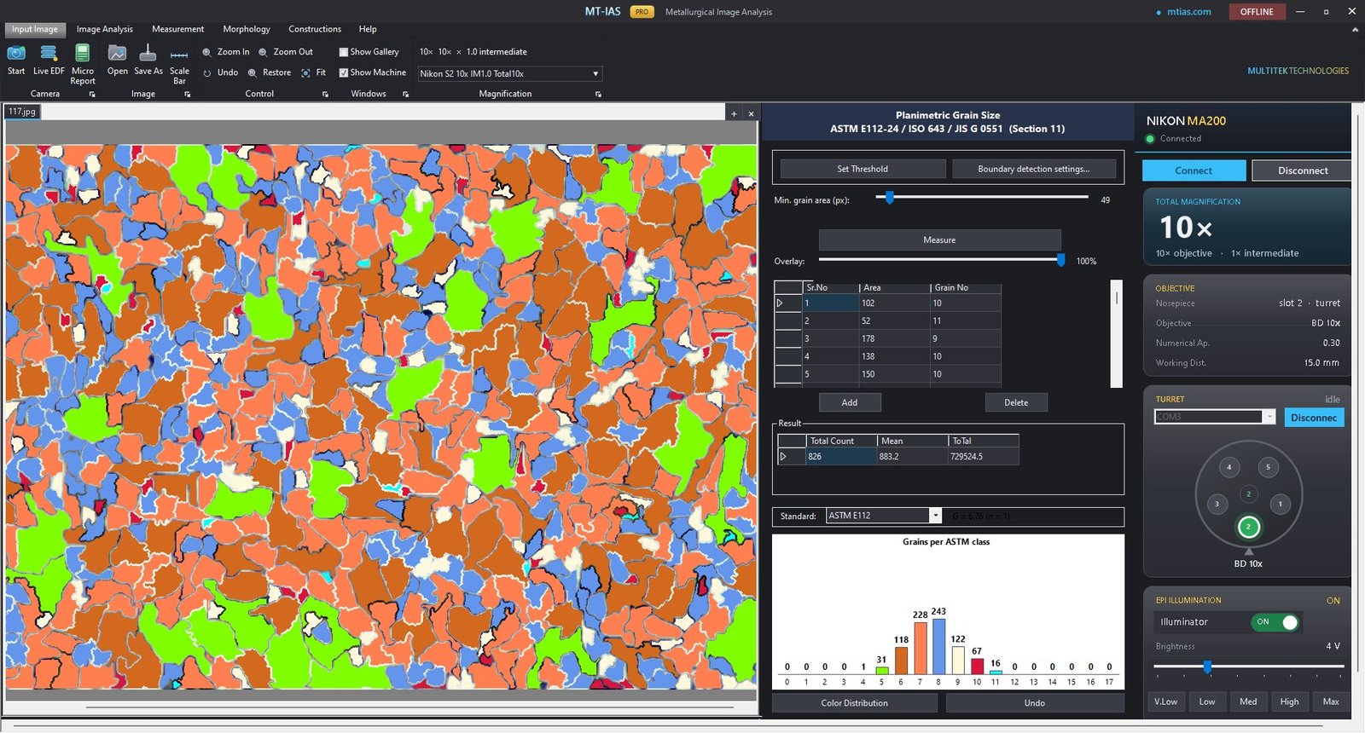This screenshot has width=1365, height=733.
Task: Open the objective magnification dropdown
Action: (x=595, y=74)
